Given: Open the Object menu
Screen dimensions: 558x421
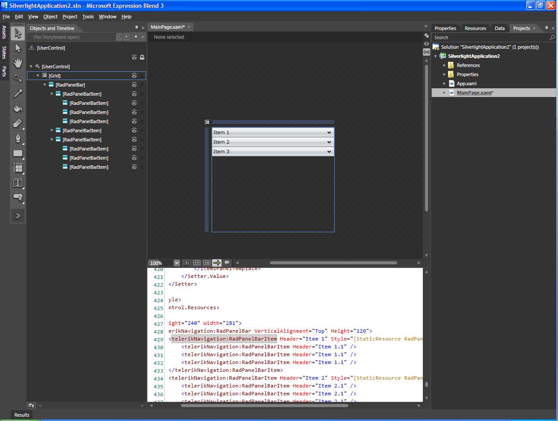Looking at the screenshot, I should click(50, 17).
